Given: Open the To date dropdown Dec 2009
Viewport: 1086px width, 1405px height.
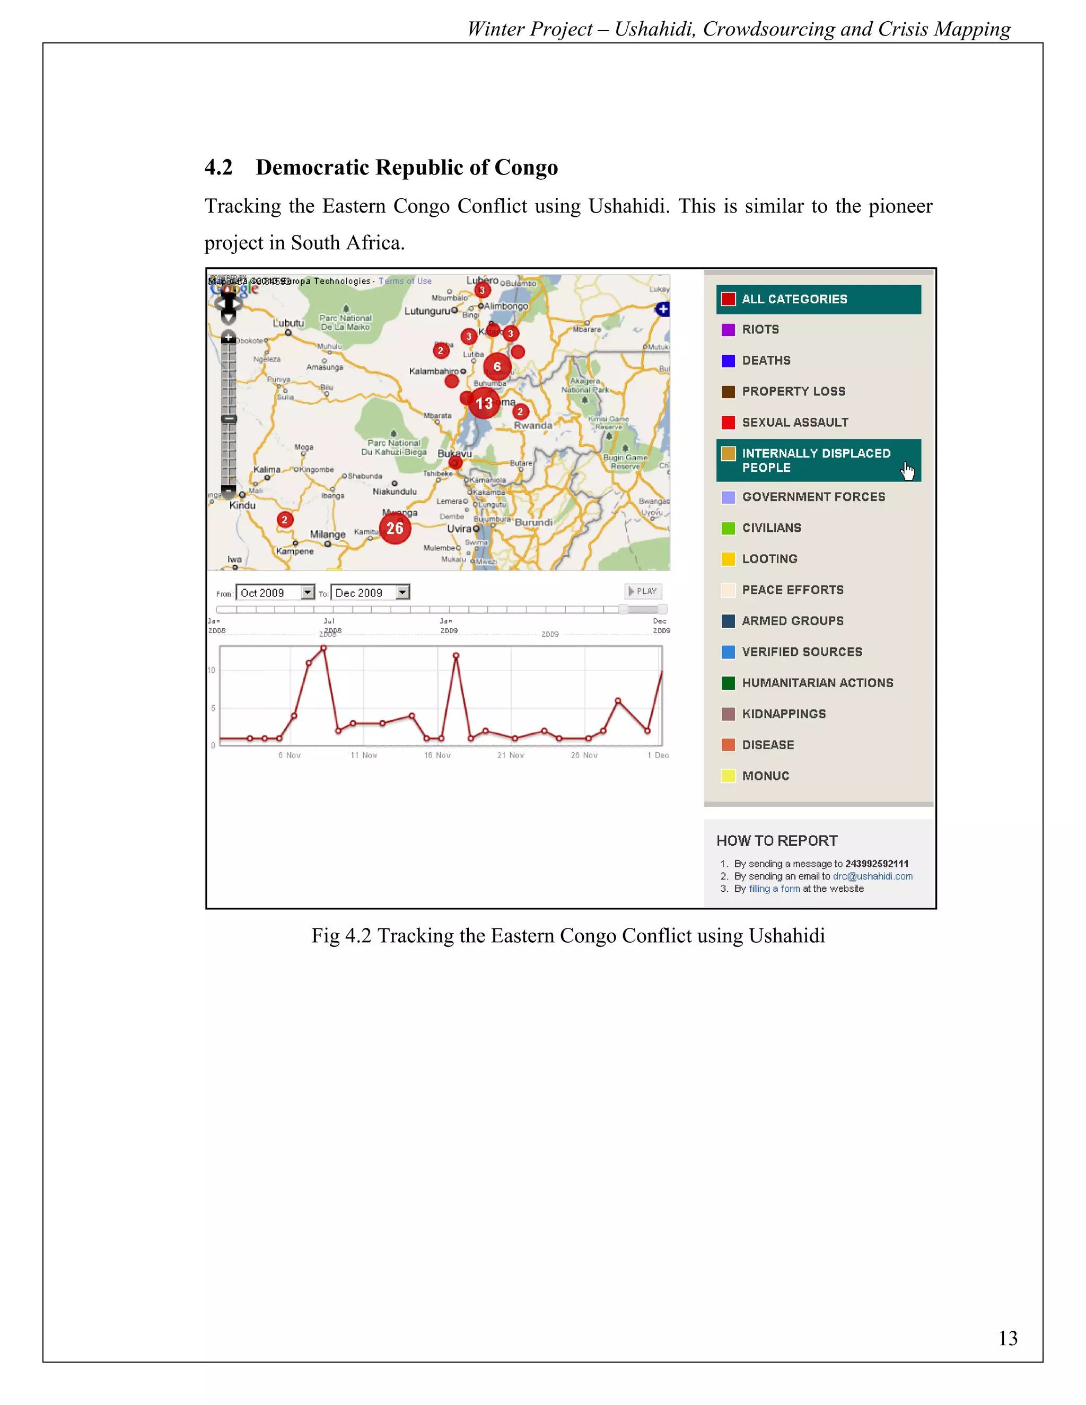Looking at the screenshot, I should click(370, 593).
